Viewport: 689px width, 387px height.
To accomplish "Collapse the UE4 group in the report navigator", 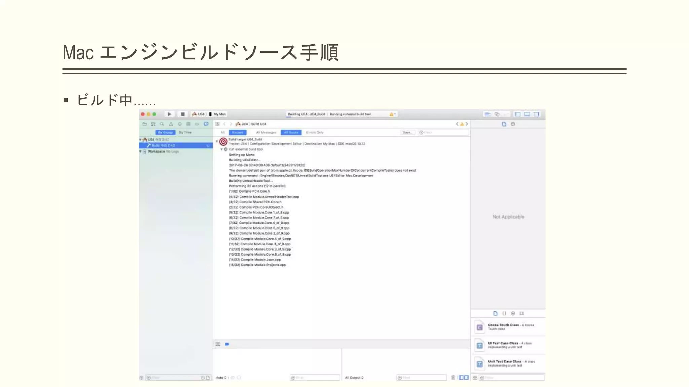I will (141, 139).
